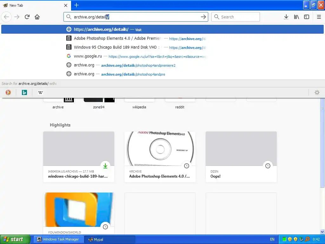325x244 pixels.
Task: Open the hamburger application menu
Action: (x=319, y=17)
